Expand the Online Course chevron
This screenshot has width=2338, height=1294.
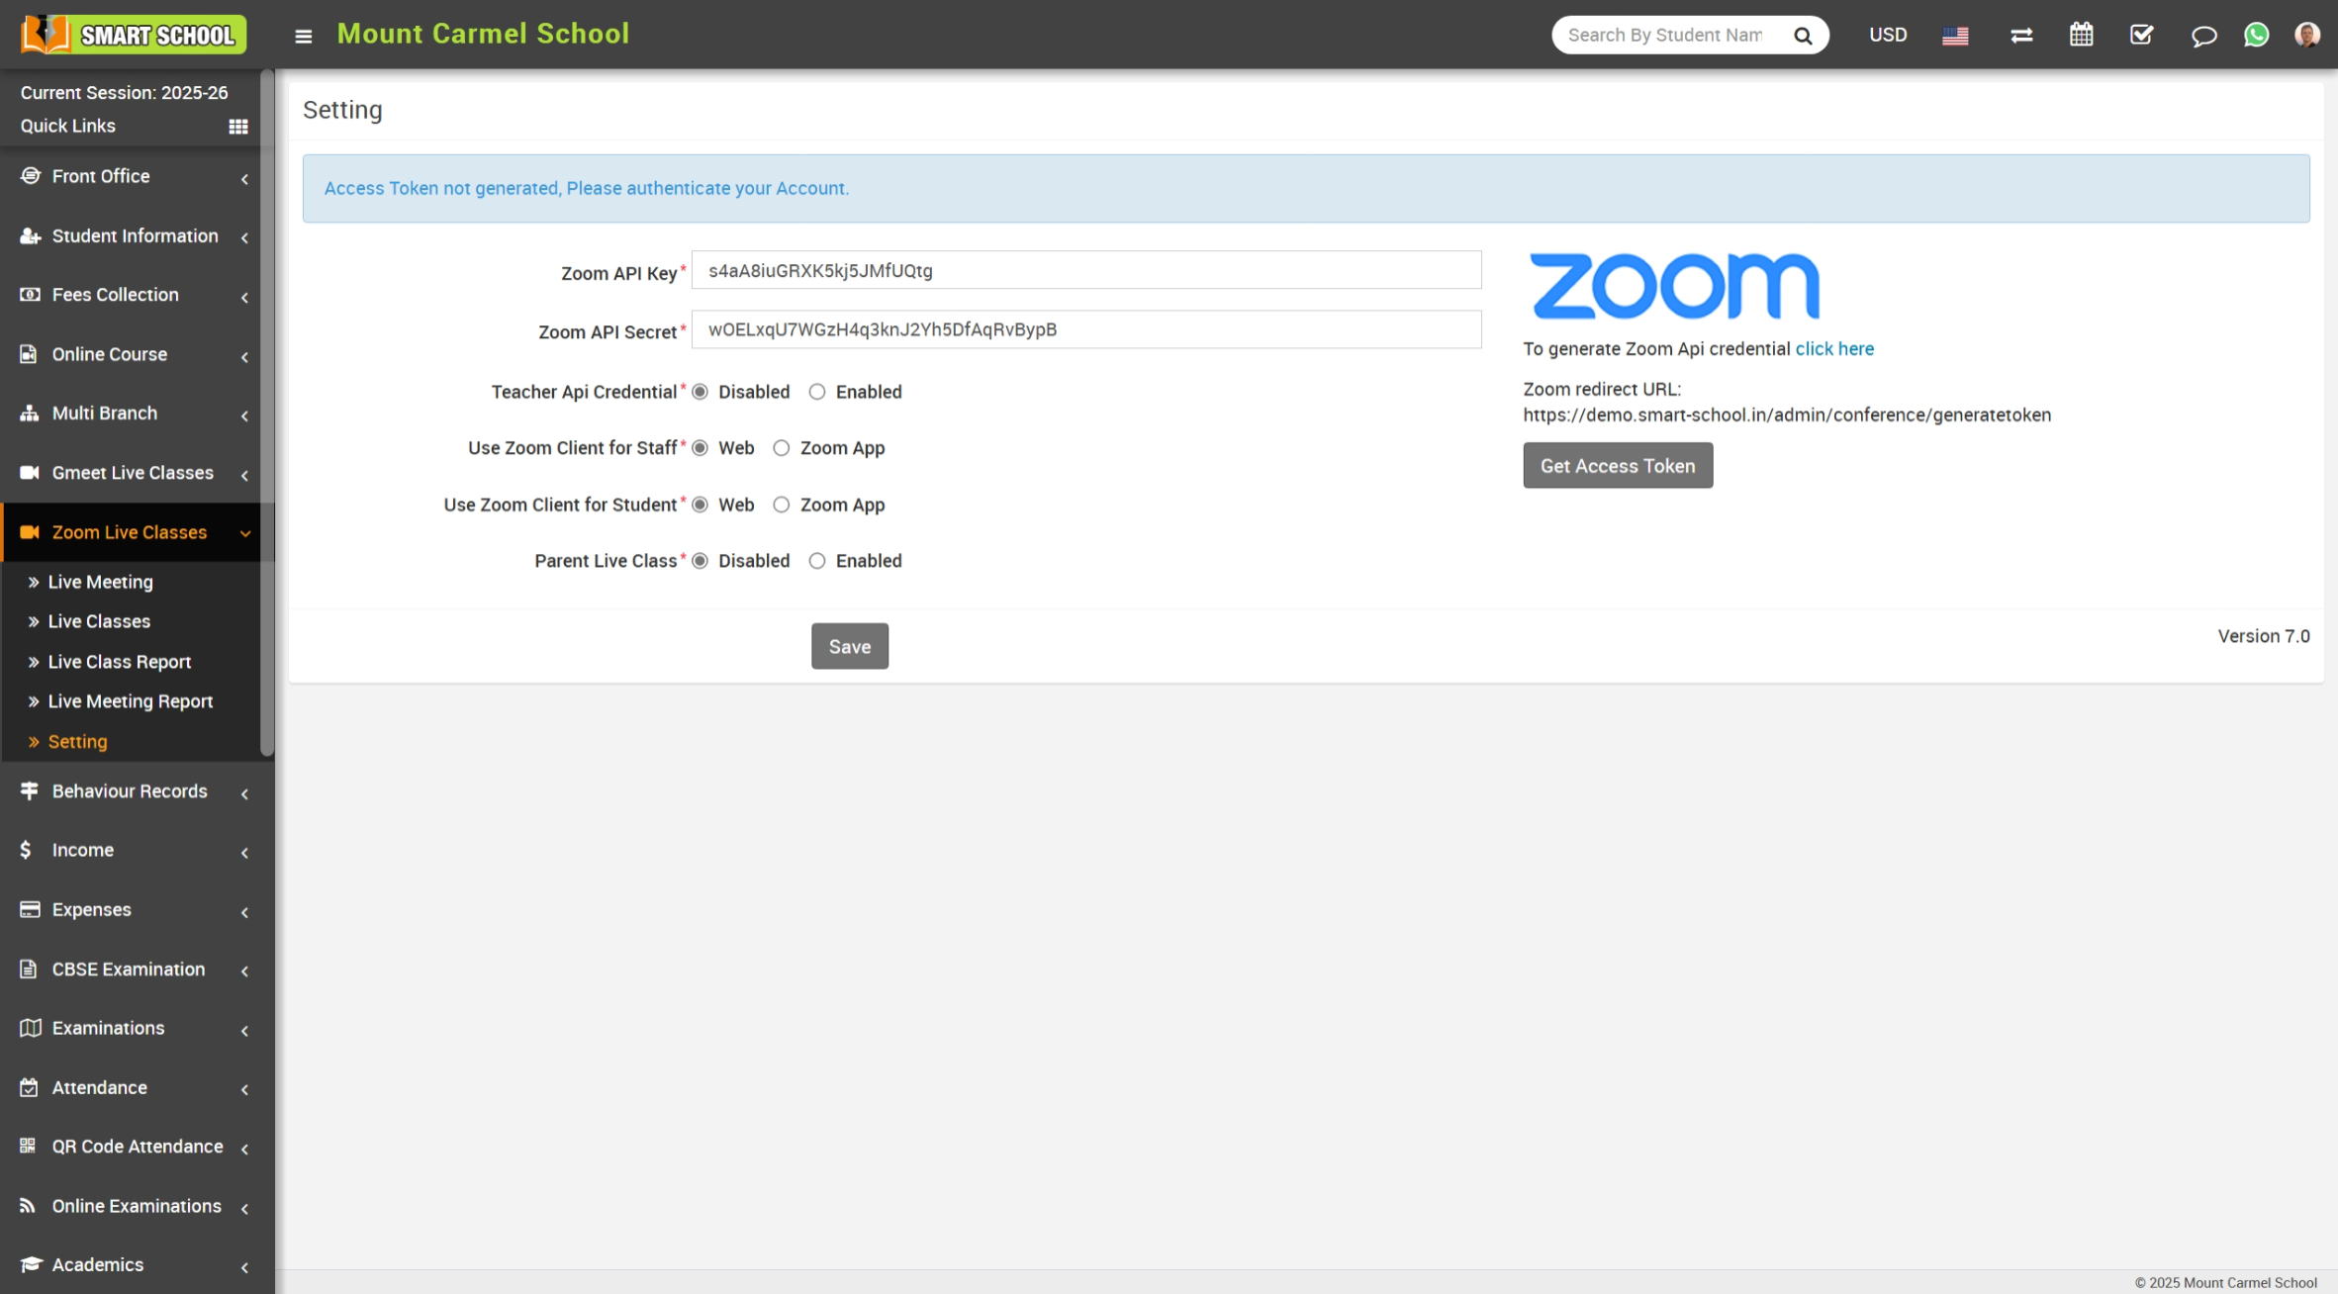point(244,357)
